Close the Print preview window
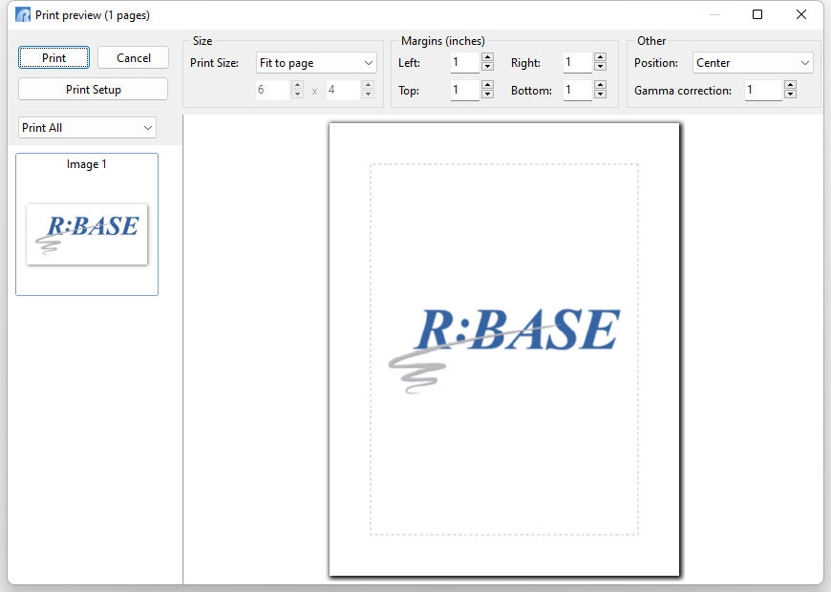831x592 pixels. point(800,14)
